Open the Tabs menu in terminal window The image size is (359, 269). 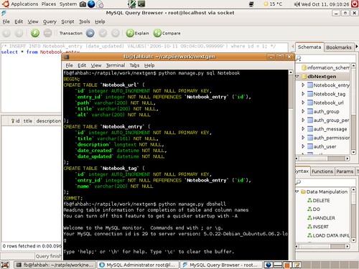134,65
